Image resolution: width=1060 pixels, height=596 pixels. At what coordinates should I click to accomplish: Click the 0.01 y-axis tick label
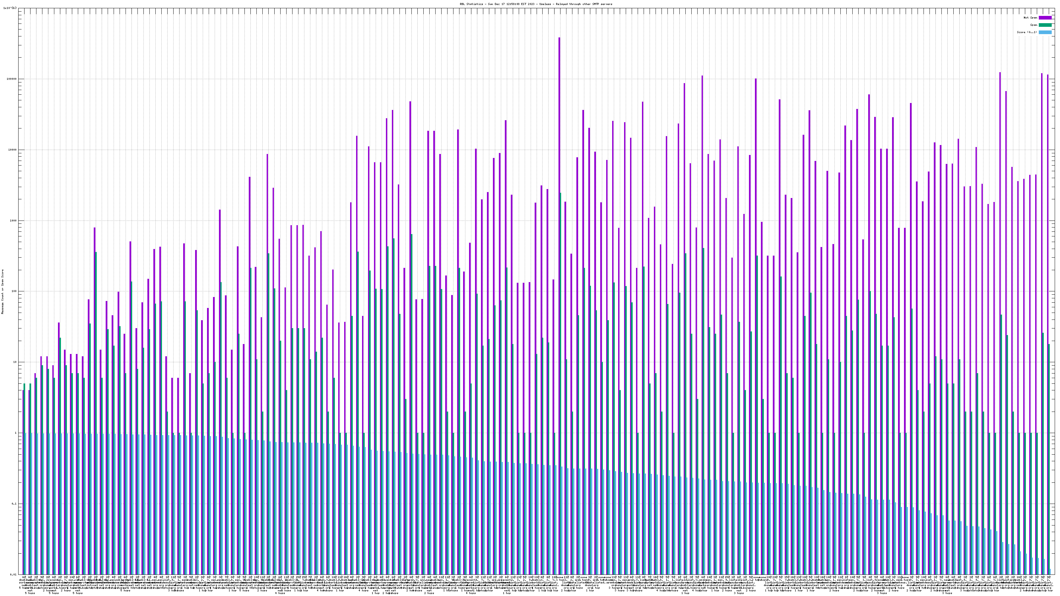(x=13, y=574)
